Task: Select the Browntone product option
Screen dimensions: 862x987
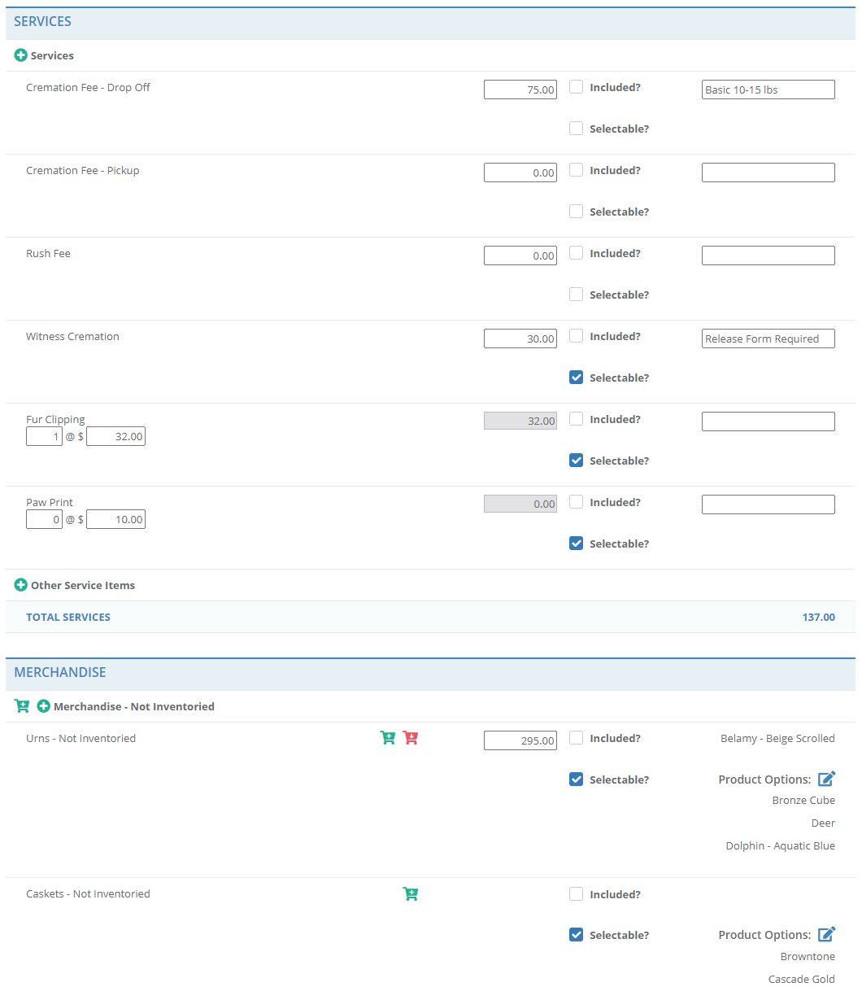Action: click(808, 956)
